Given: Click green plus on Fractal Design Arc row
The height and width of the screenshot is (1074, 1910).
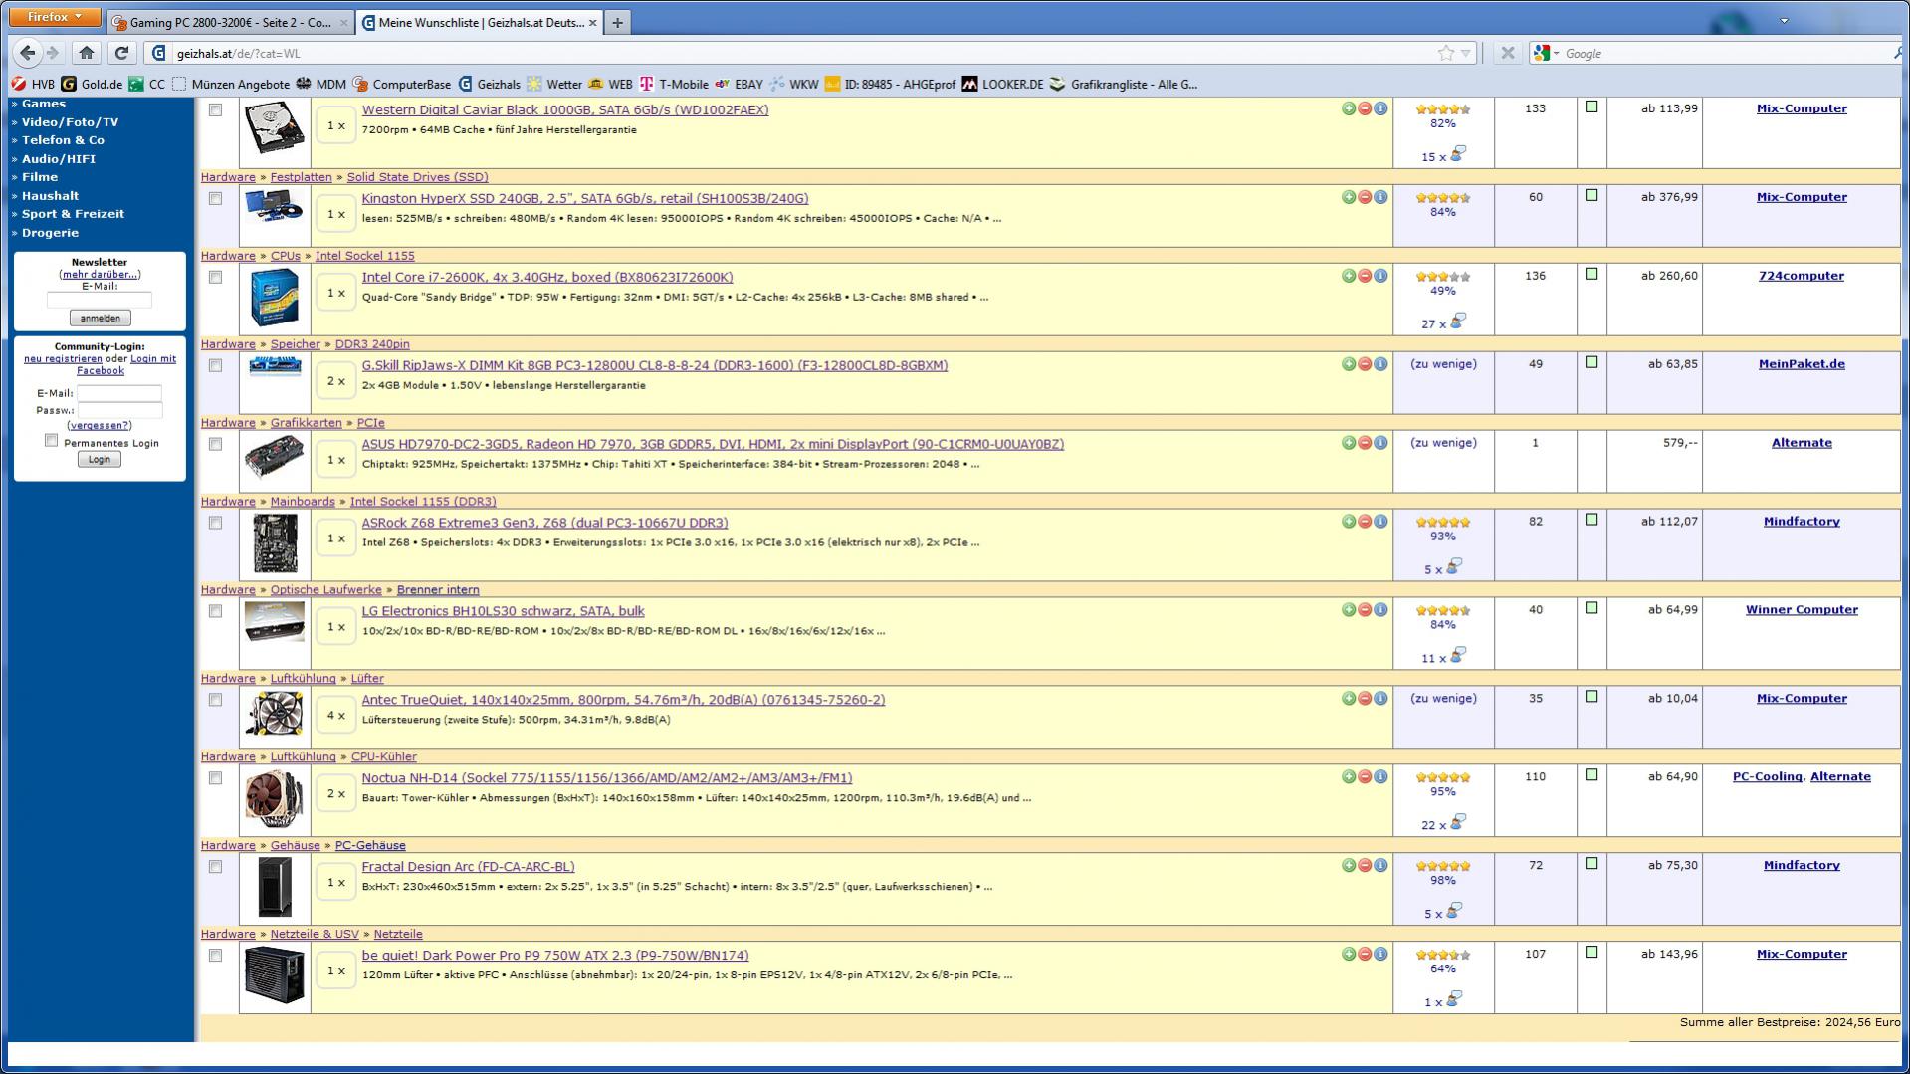Looking at the screenshot, I should pyautogui.click(x=1348, y=866).
